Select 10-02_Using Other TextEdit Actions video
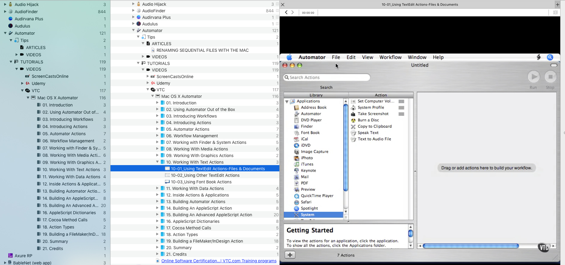 pyautogui.click(x=205, y=175)
